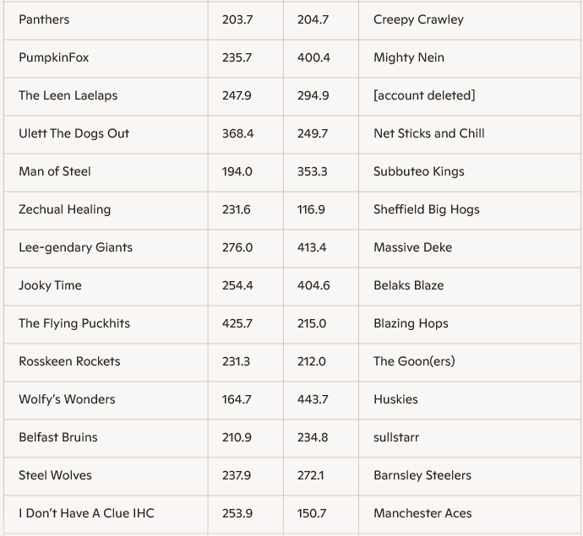
Task: Click Lee-gendary Giants team name
Action: (75, 247)
